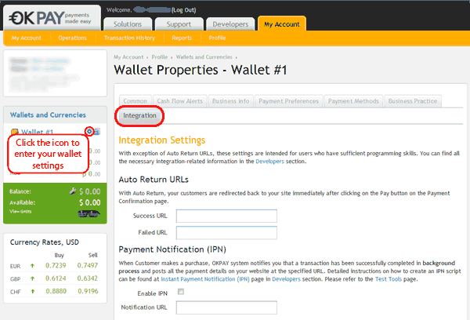Viewport: 470px width, 320px height.
Task: Click the Success URL input field
Action: (x=226, y=216)
